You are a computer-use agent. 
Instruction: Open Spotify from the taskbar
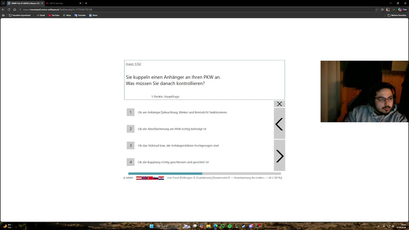229,226
